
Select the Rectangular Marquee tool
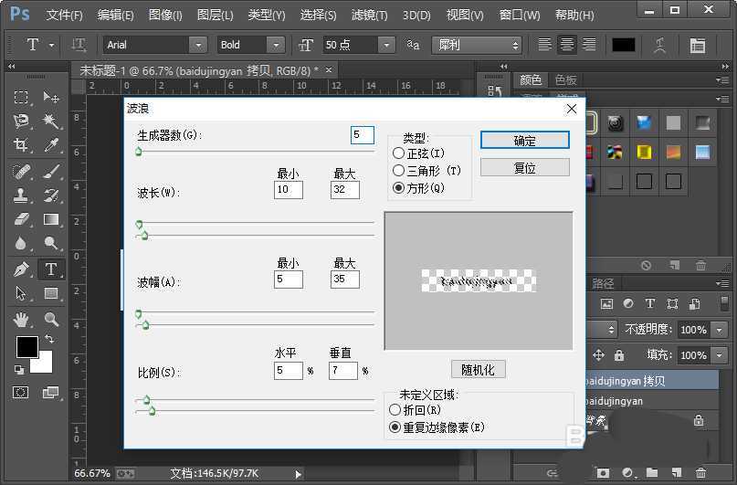pyautogui.click(x=22, y=98)
